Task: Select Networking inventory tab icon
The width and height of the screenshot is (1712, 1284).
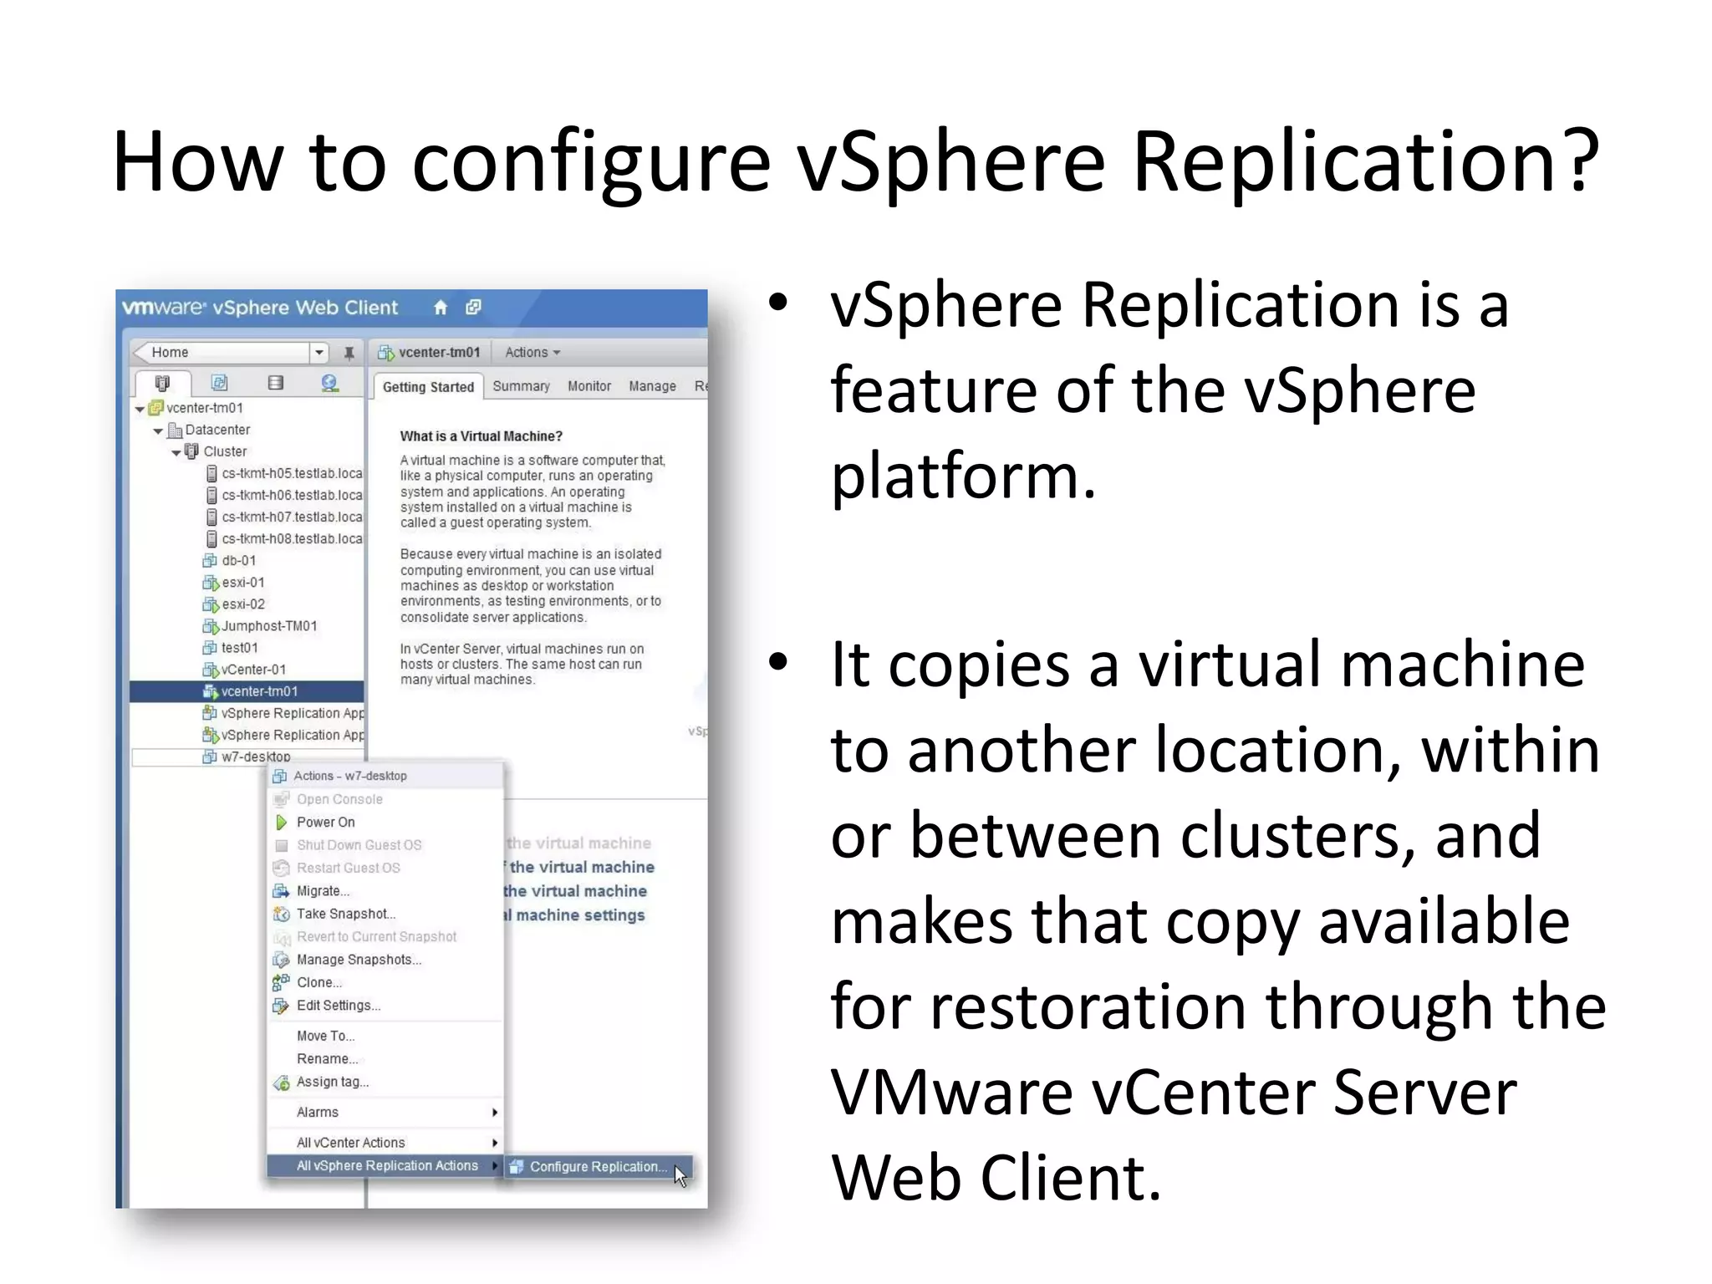Action: 330,383
